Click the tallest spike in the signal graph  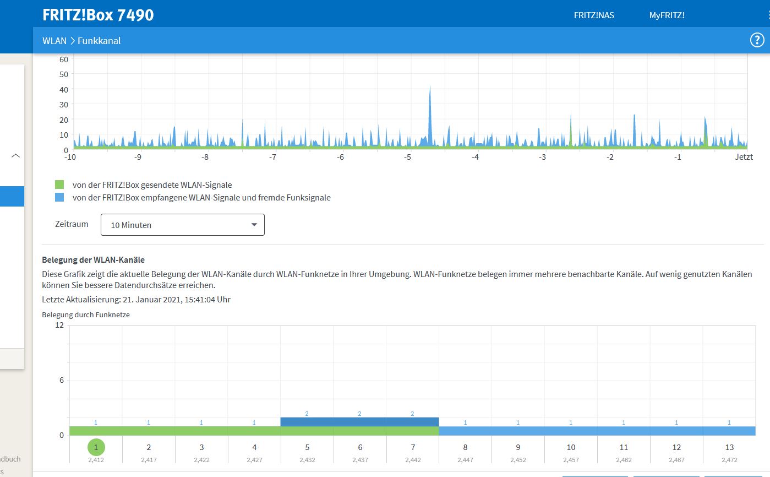coord(430,116)
